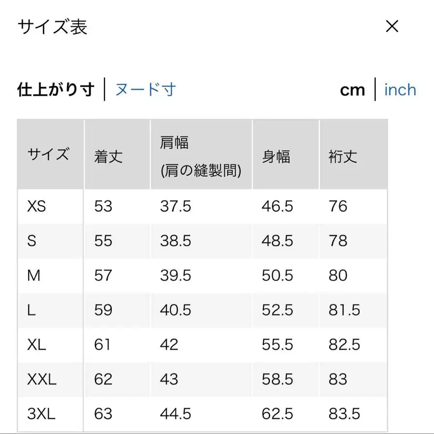
Task: Switch units to inch
Action: click(400, 90)
